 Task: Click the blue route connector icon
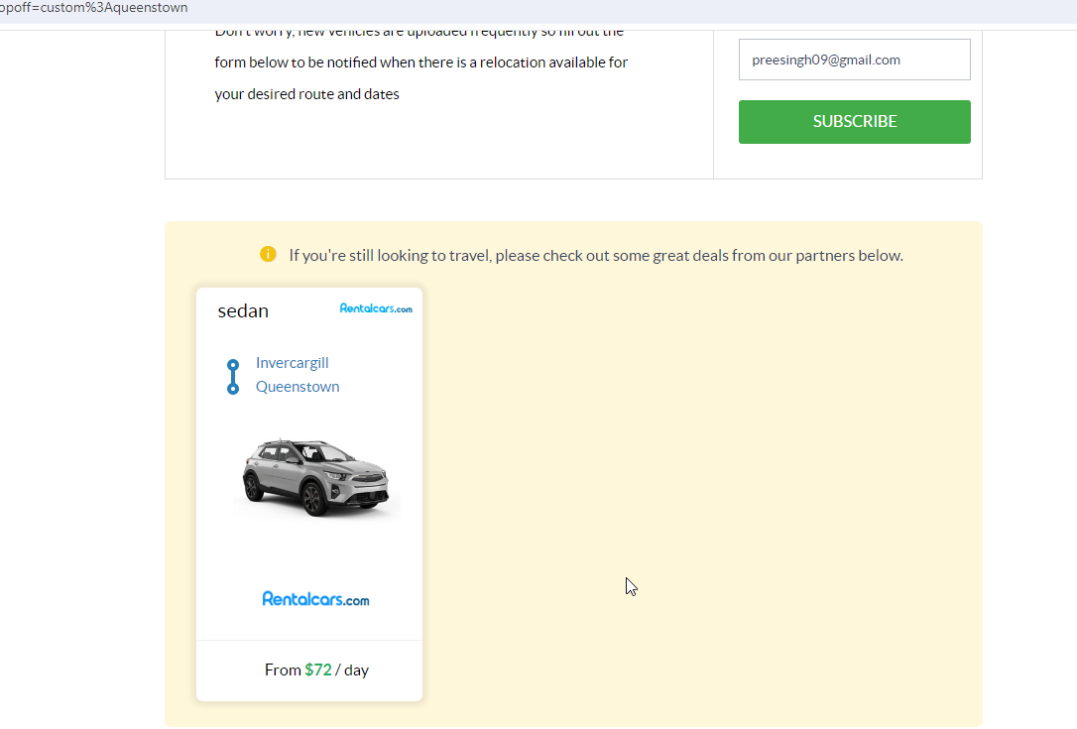pos(233,377)
